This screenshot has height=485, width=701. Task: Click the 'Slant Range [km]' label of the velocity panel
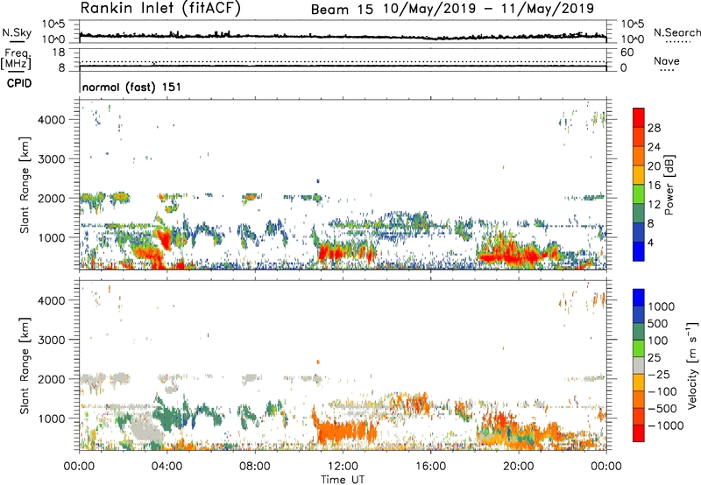click(x=25, y=366)
